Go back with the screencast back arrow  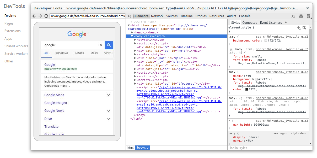tap(34, 16)
